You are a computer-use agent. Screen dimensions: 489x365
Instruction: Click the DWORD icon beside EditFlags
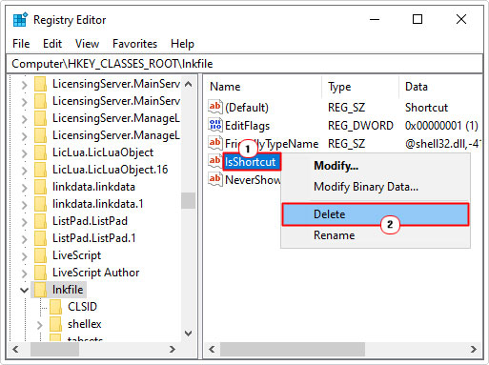pos(214,125)
